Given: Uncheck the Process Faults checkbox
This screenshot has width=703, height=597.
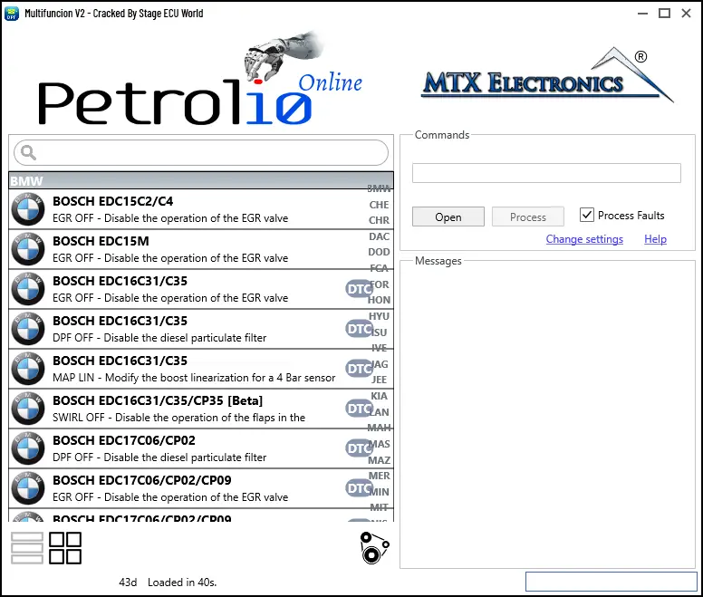Looking at the screenshot, I should click(x=587, y=216).
